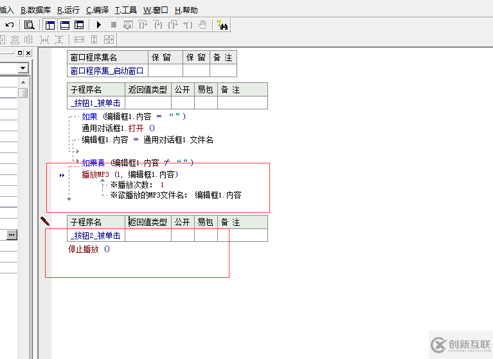Click the 窗口程序集名 header cell
493x359 pixels.
pos(107,57)
